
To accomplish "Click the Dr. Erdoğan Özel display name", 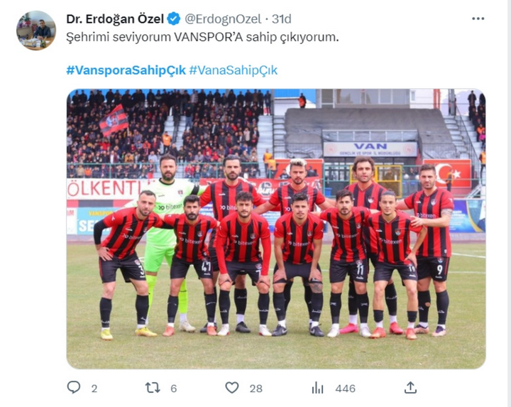I will (x=115, y=19).
